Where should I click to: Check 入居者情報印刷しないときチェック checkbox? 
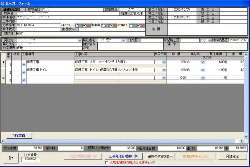click(107, 162)
